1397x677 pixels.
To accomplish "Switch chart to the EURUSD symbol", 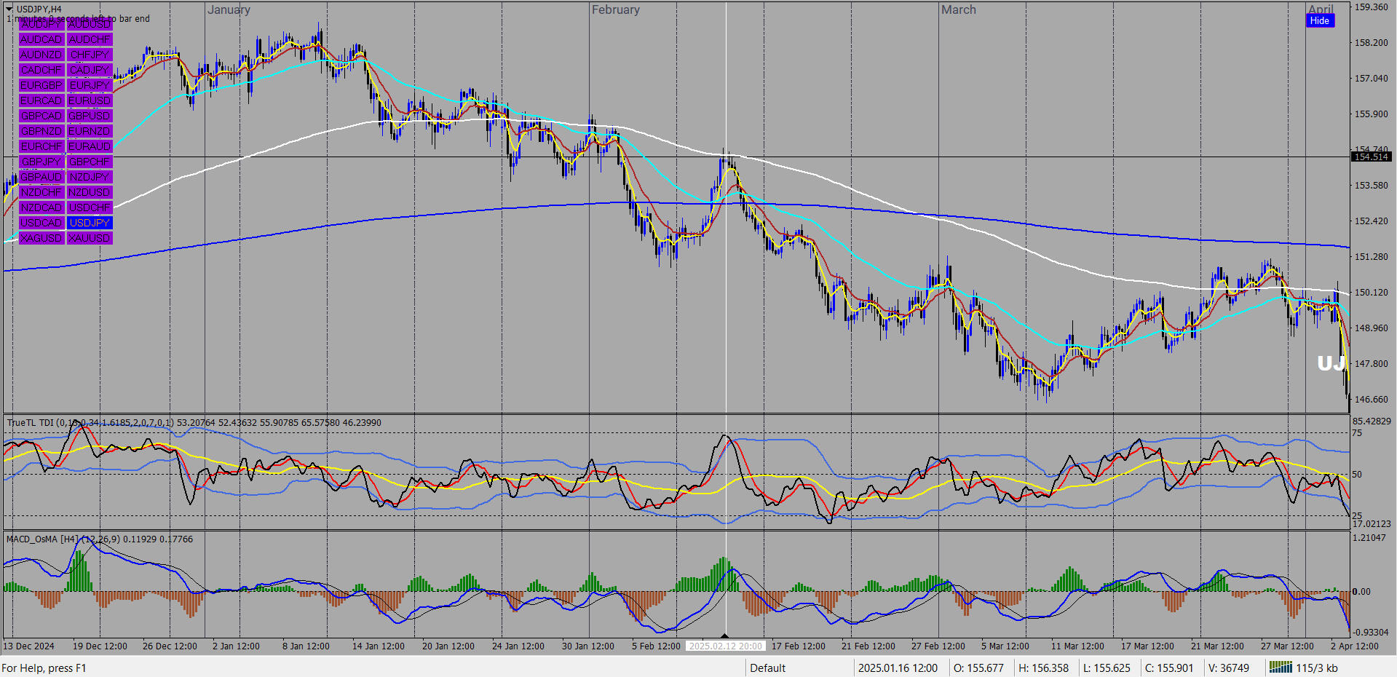I will [x=90, y=100].
